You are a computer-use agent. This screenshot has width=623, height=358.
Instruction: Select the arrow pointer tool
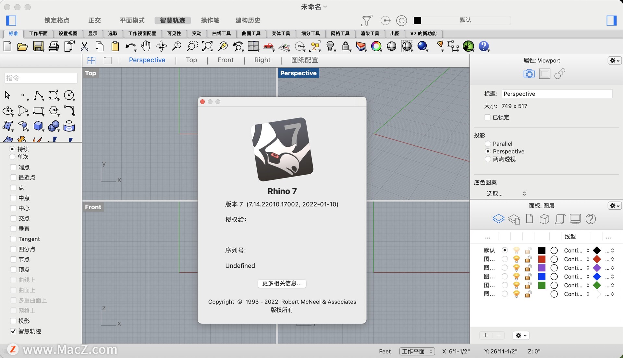pos(7,95)
